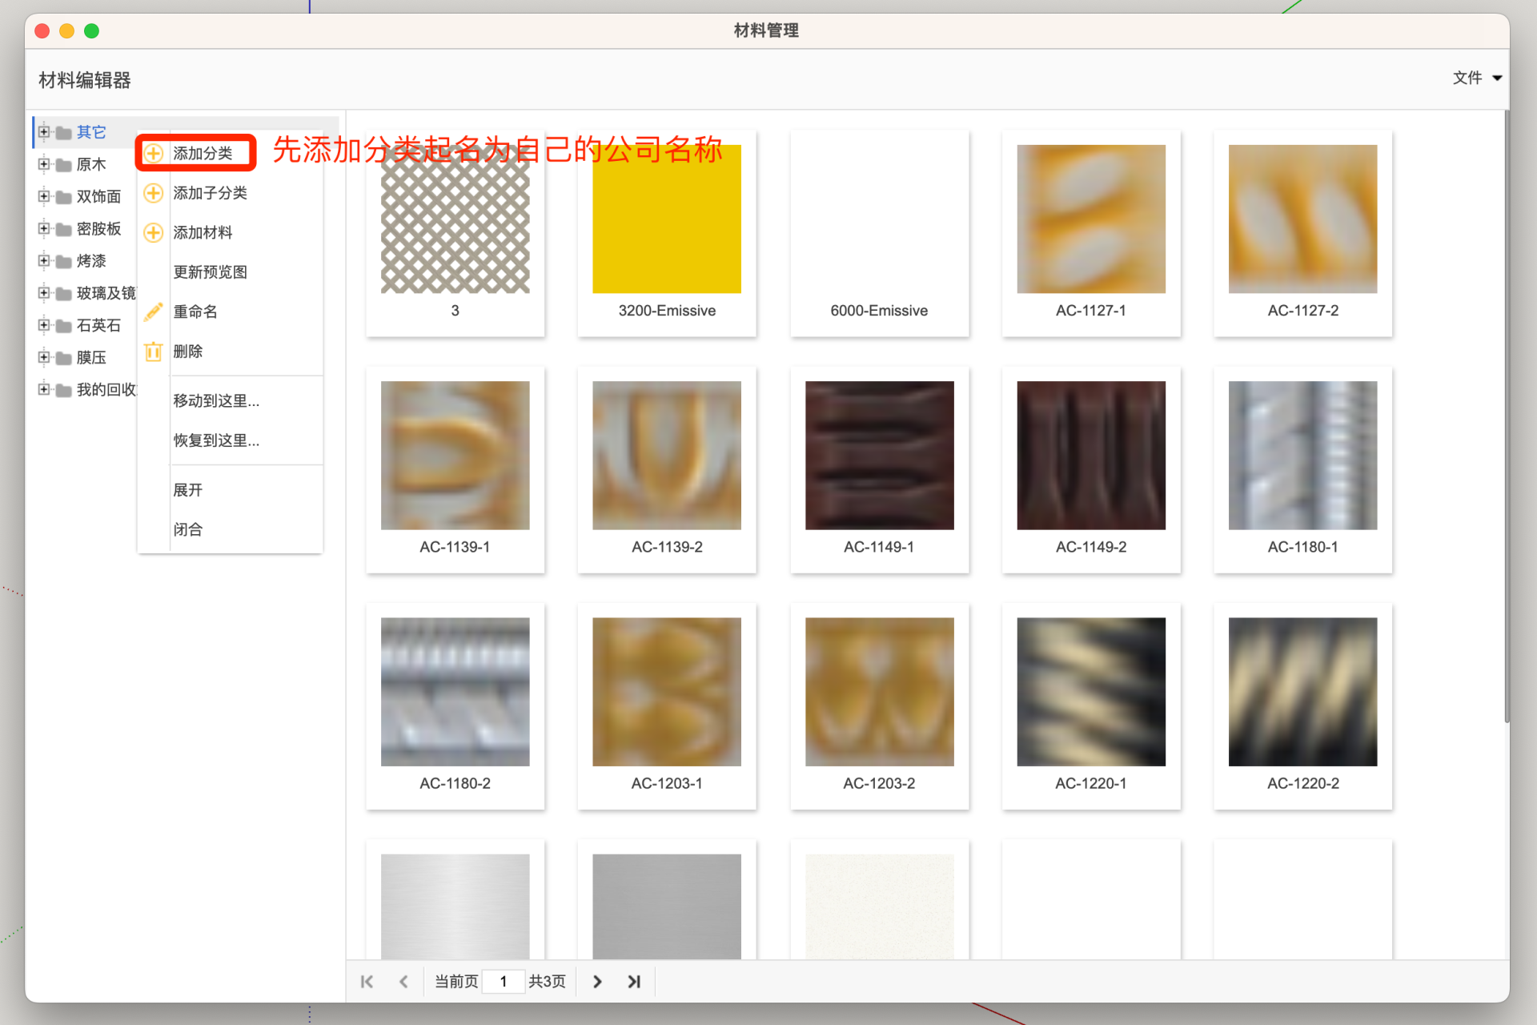Click the plus icon beside 添加分类
The width and height of the screenshot is (1537, 1025).
click(x=153, y=153)
